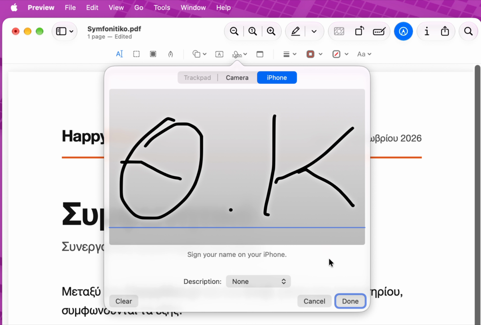Select the highlight pen tool
This screenshot has width=481, height=325.
[295, 31]
